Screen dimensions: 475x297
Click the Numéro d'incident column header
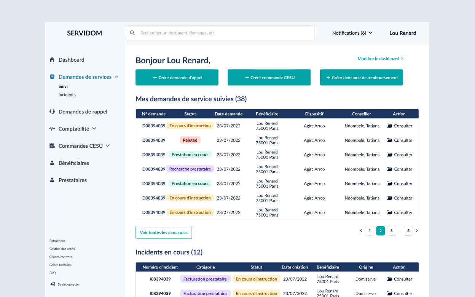click(x=160, y=267)
